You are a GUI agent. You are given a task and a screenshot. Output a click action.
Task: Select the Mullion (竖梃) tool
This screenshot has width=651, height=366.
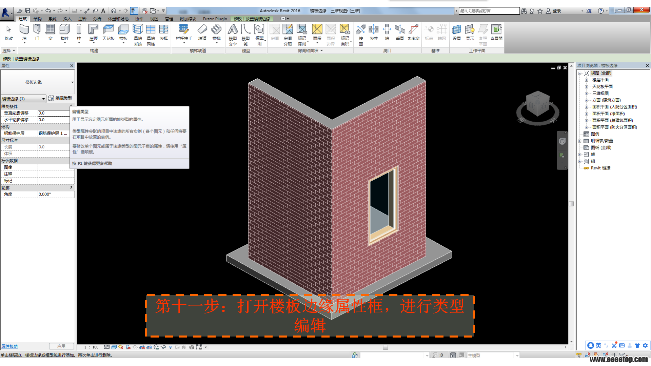pos(164,33)
